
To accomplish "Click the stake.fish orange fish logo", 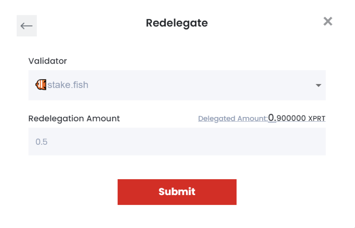I will pos(41,85).
